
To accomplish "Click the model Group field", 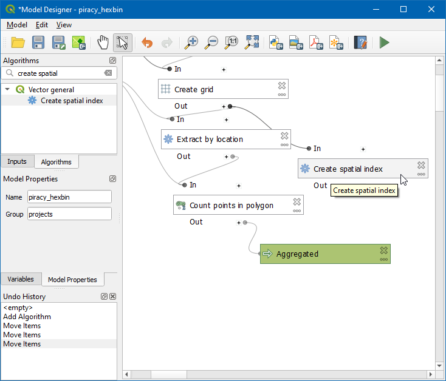I will [x=69, y=214].
